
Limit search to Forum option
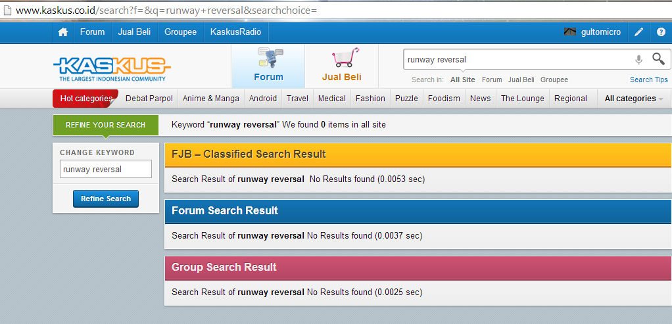(492, 80)
